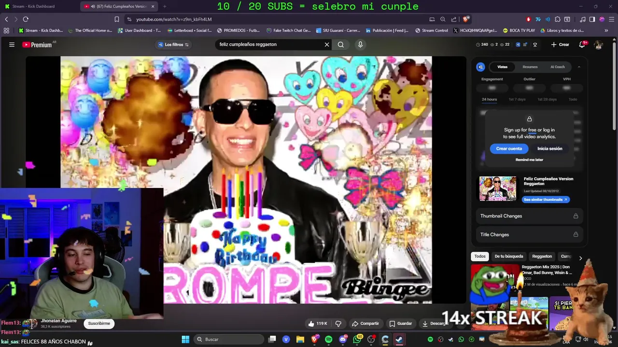Open WhatsApp from the taskbar
The width and height of the screenshot is (618, 347).
click(x=357, y=339)
